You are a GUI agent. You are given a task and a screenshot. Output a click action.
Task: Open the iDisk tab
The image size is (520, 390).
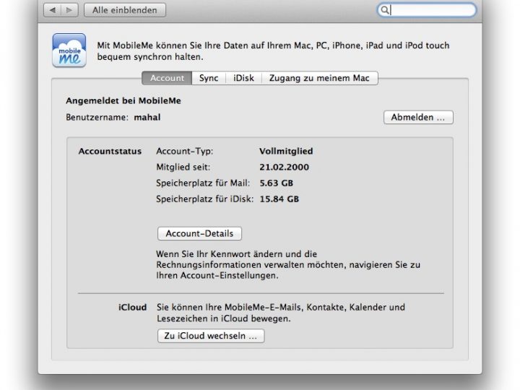tap(244, 78)
